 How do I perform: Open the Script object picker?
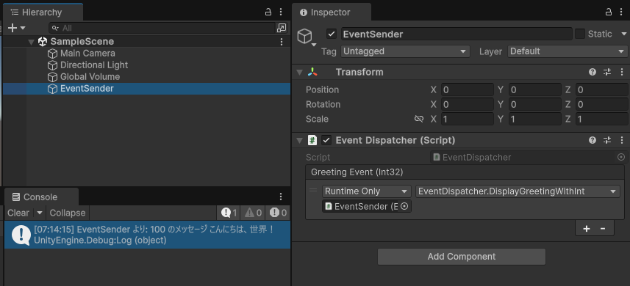pos(621,158)
